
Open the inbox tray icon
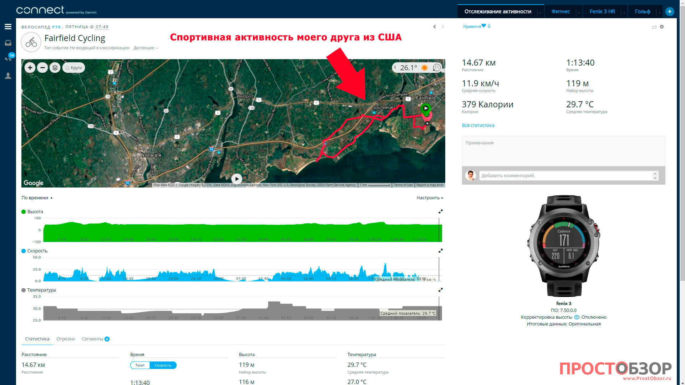pos(8,43)
